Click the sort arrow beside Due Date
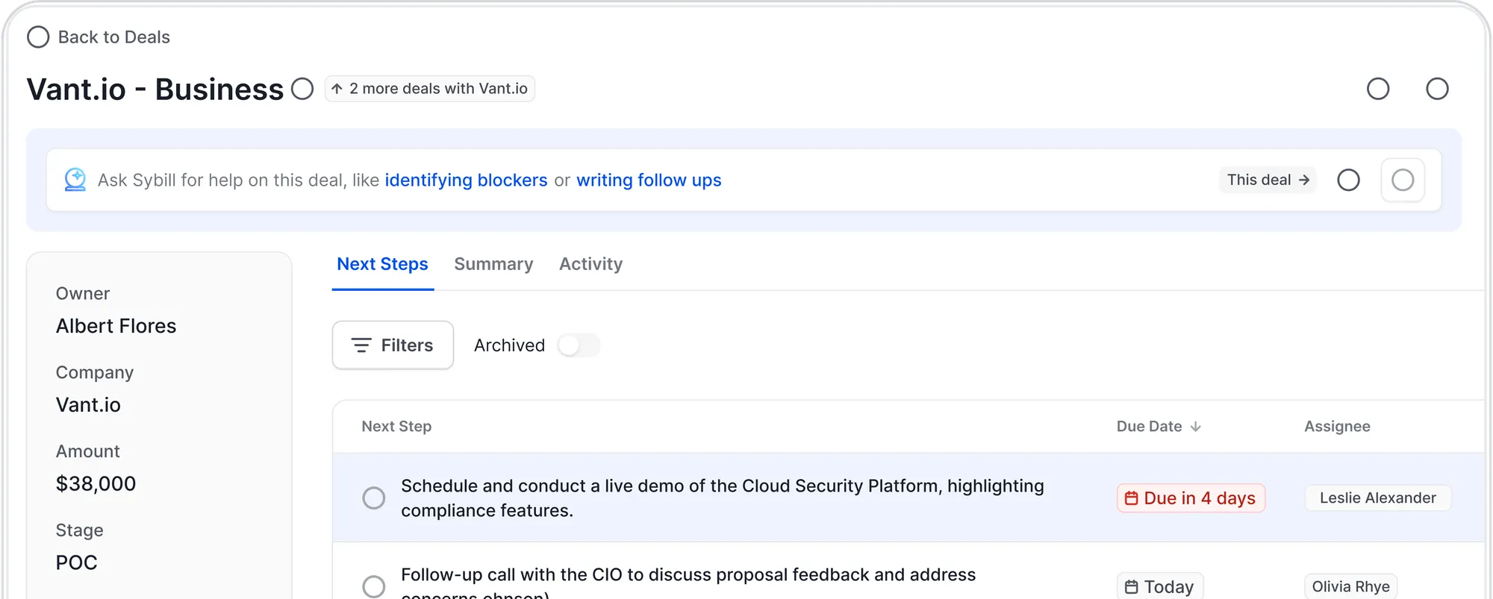This screenshot has height=599, width=1493. click(1196, 427)
